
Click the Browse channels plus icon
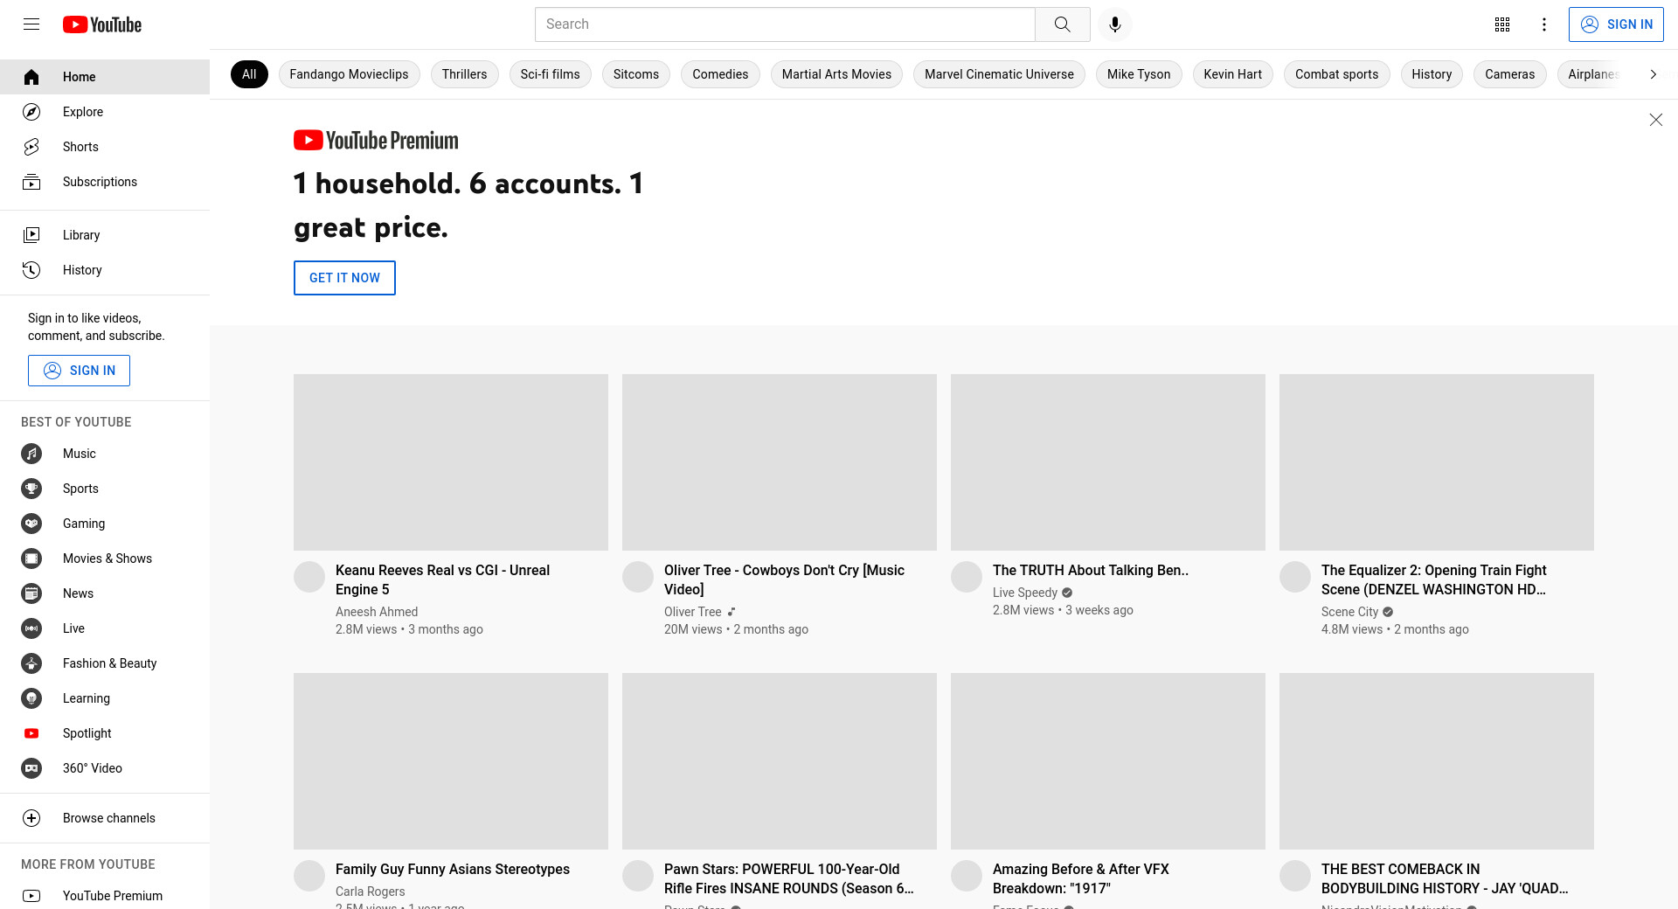[31, 818]
